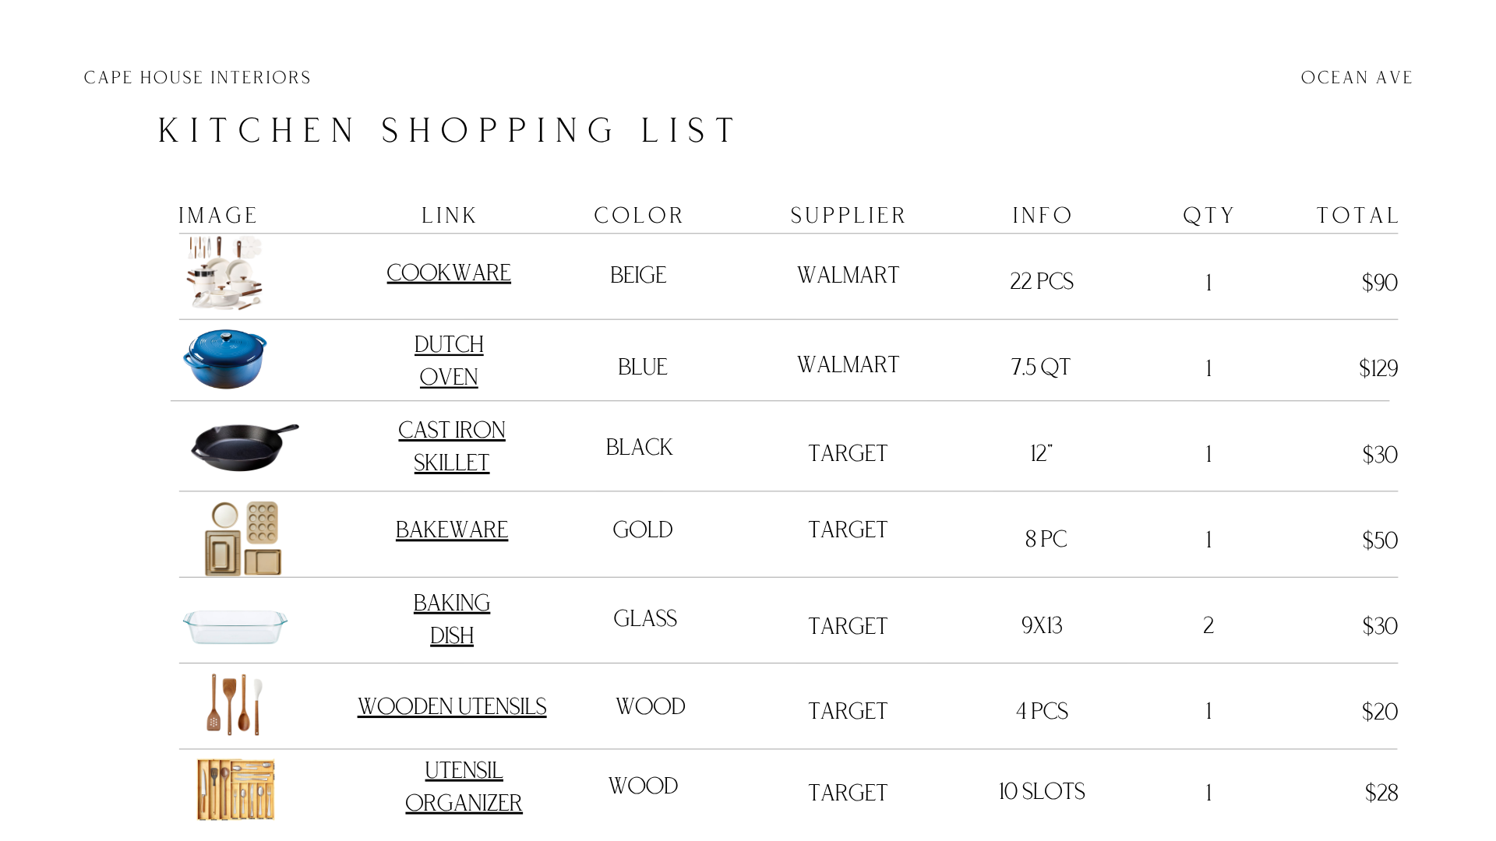Select the KITCHEN SHOPPING LIST title
The height and width of the screenshot is (841, 1496).
447,131
